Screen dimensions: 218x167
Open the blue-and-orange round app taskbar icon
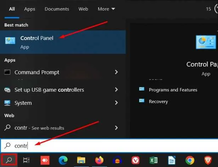click(x=117, y=160)
